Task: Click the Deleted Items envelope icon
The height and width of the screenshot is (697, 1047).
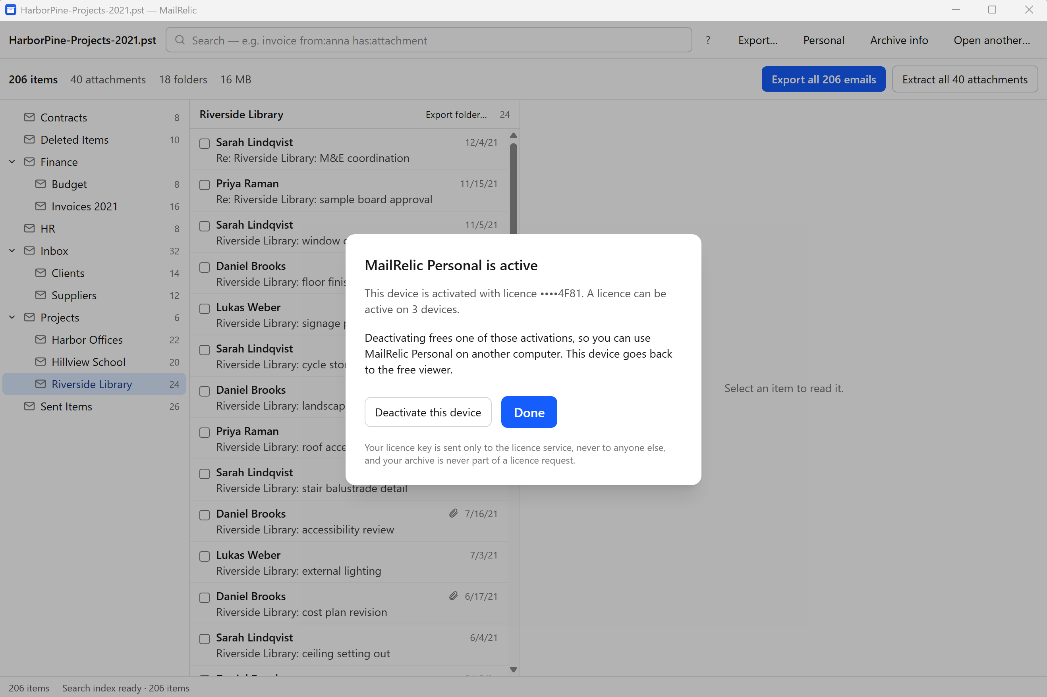Action: tap(29, 140)
